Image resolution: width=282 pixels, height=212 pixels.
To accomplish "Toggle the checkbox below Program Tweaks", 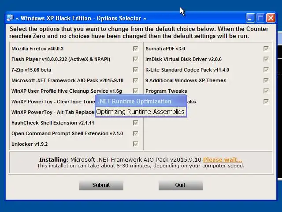I will coord(266,102).
